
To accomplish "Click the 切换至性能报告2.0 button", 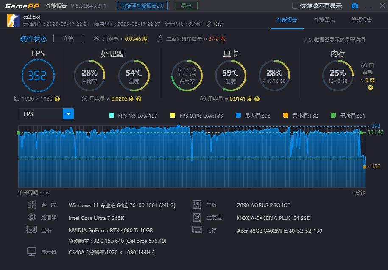I will 142,6.
